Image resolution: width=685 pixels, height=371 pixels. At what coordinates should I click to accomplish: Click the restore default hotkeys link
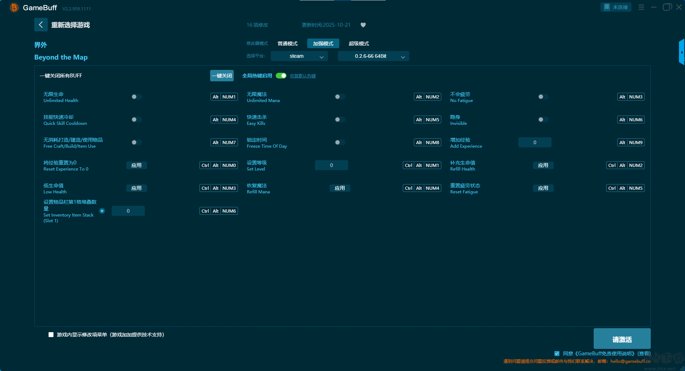tap(303, 76)
